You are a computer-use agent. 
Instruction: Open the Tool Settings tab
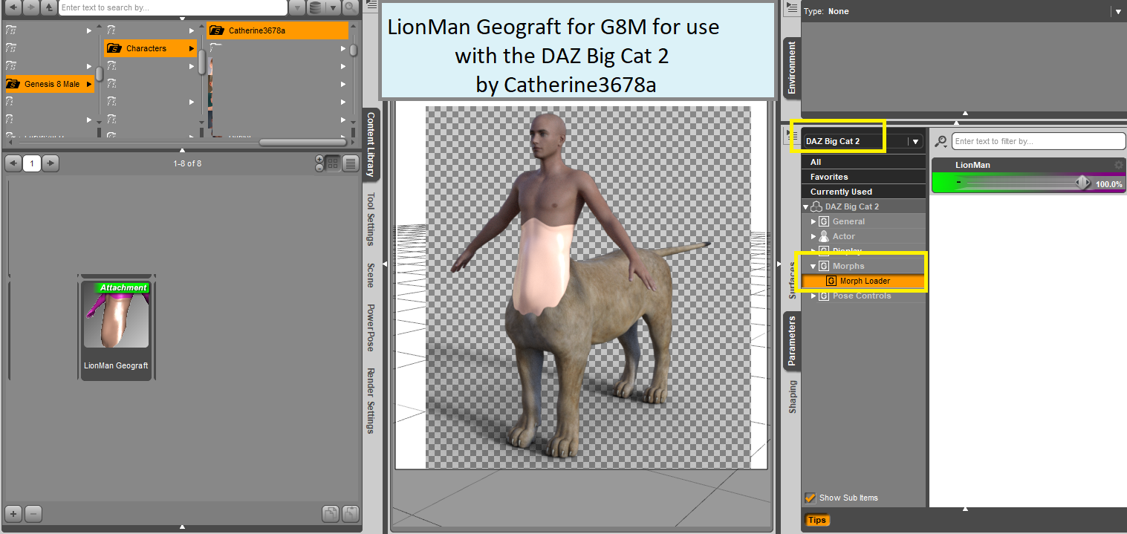point(371,220)
